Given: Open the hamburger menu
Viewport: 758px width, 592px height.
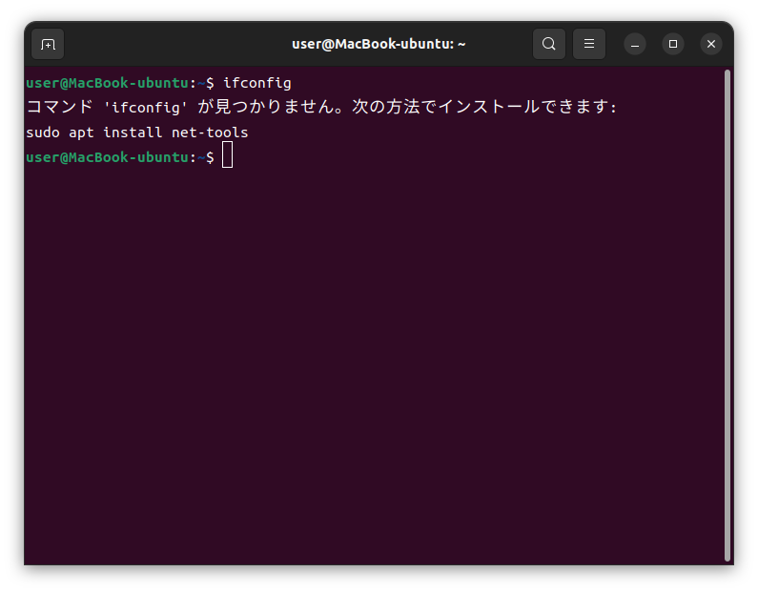Looking at the screenshot, I should (x=589, y=44).
